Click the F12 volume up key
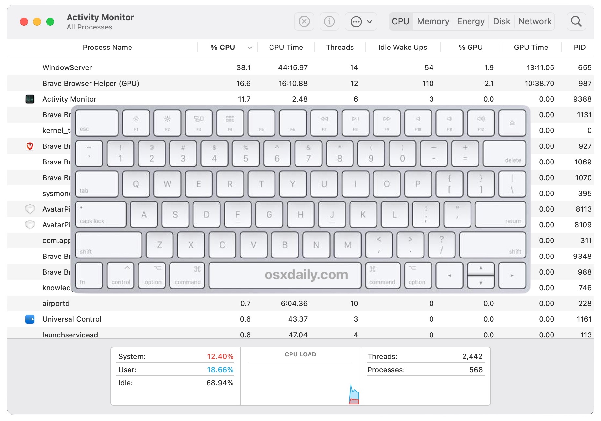Screen dimensions: 601x421 [x=481, y=123]
